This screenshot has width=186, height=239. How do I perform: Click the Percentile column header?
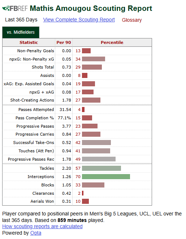[x=112, y=42]
